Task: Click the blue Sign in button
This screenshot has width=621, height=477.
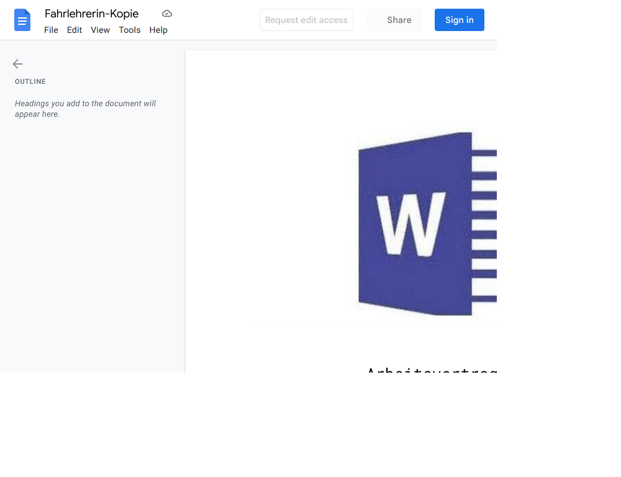Action: coord(460,20)
